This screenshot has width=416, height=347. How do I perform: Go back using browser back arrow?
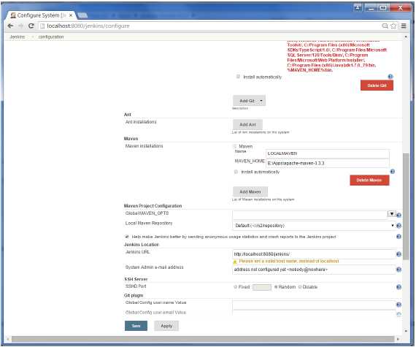(10, 26)
